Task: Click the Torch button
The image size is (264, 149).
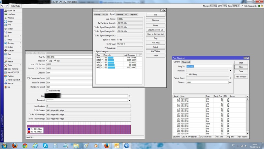Action: [x=155, y=56]
